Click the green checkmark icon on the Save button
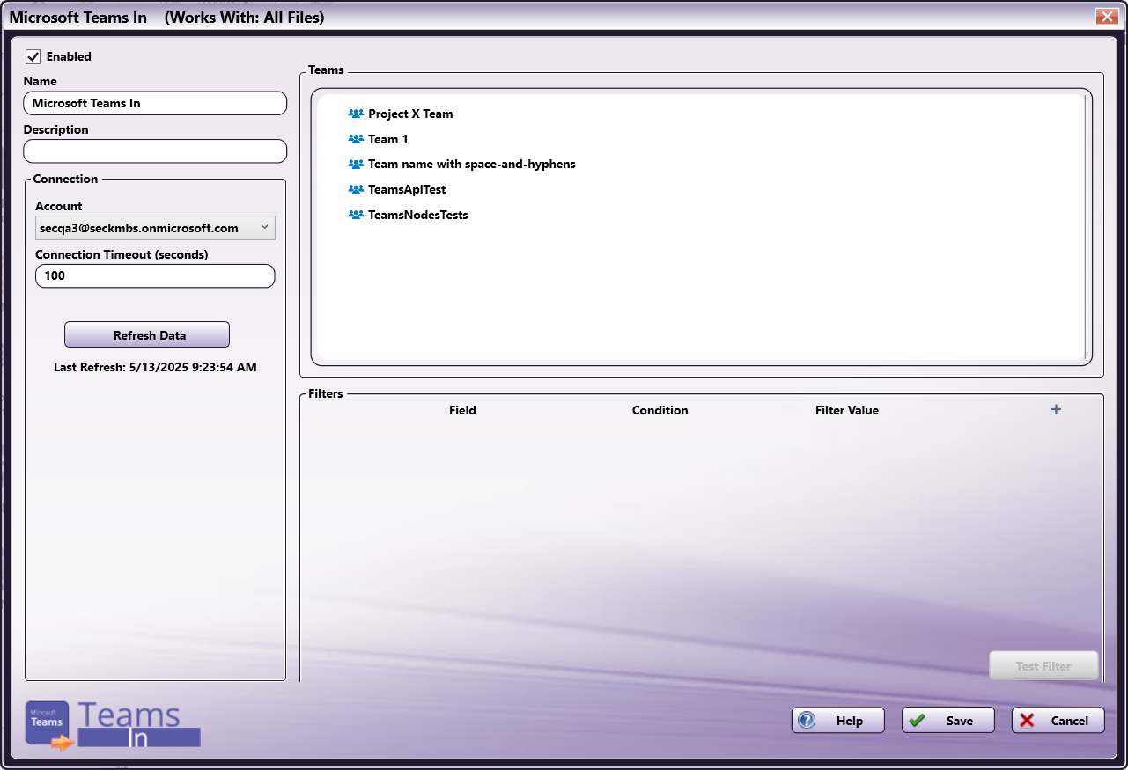1128x770 pixels. pos(917,721)
